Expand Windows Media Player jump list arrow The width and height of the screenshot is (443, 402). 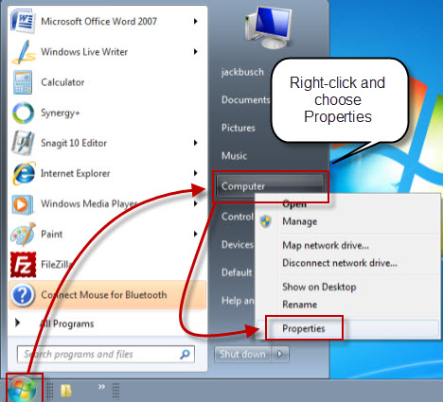coord(196,203)
